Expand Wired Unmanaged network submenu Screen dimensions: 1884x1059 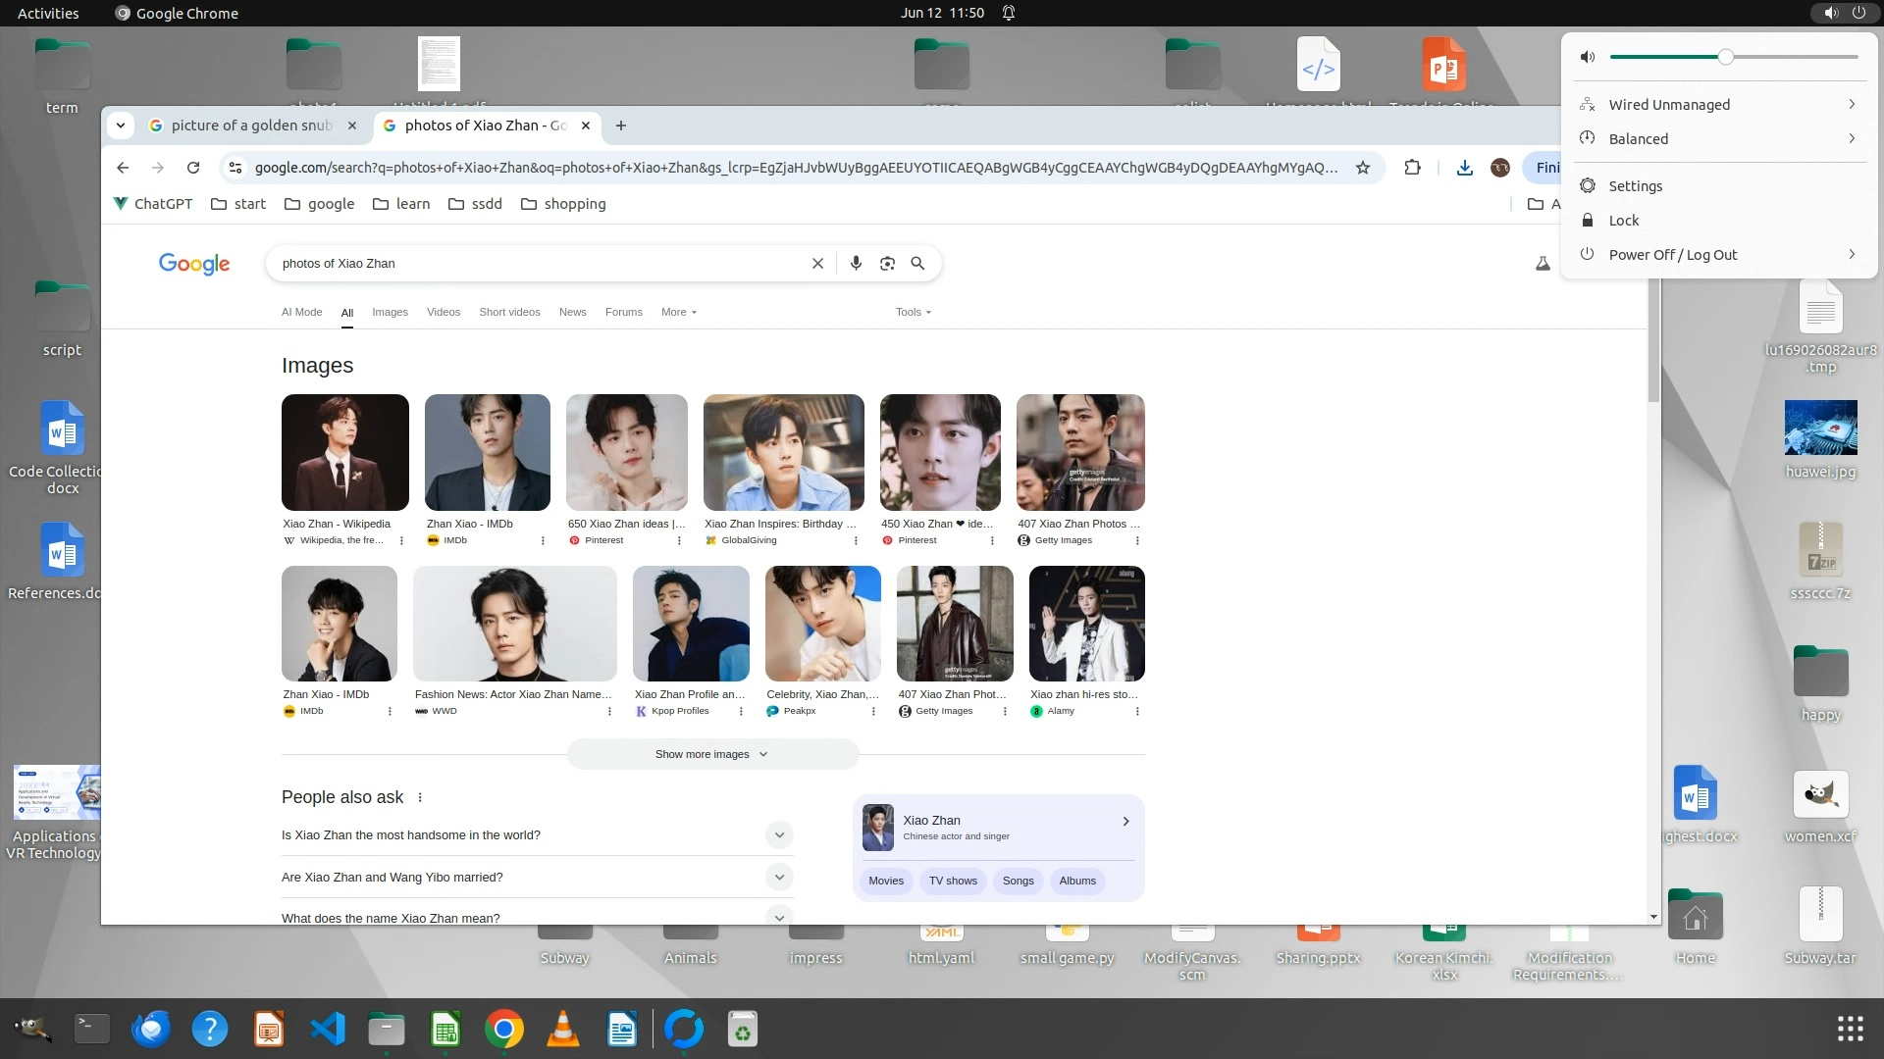click(1851, 104)
